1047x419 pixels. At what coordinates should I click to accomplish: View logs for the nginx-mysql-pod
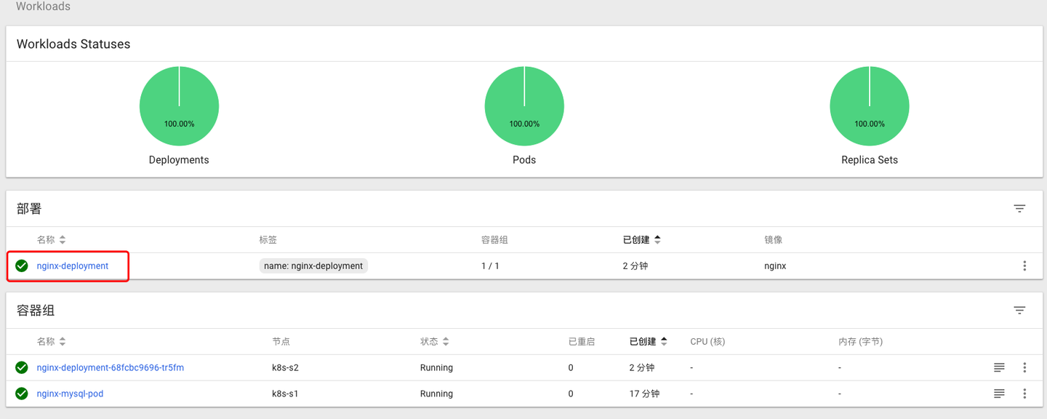[999, 394]
